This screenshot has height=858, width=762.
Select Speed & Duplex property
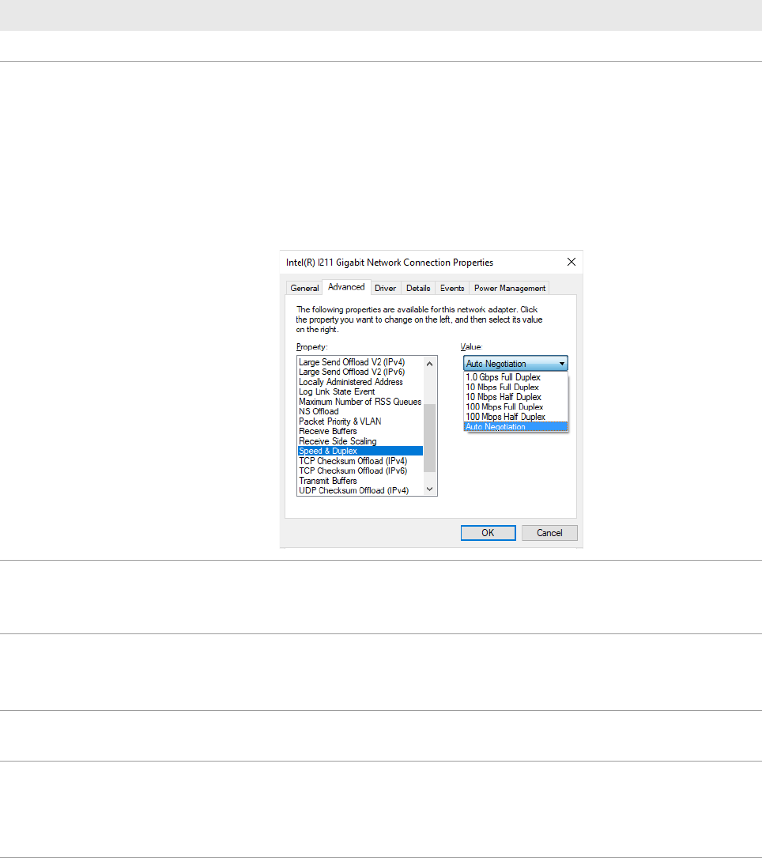point(360,451)
